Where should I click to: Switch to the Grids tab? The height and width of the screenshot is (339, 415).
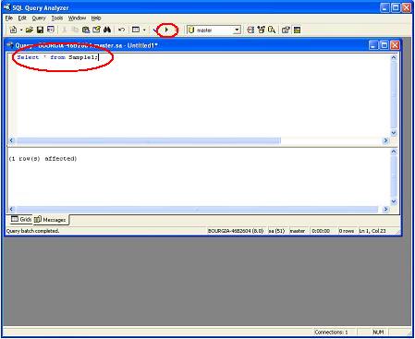click(x=21, y=219)
